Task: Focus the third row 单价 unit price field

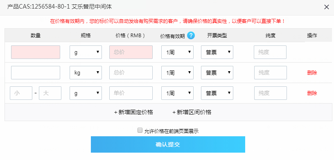Action: 131,93
